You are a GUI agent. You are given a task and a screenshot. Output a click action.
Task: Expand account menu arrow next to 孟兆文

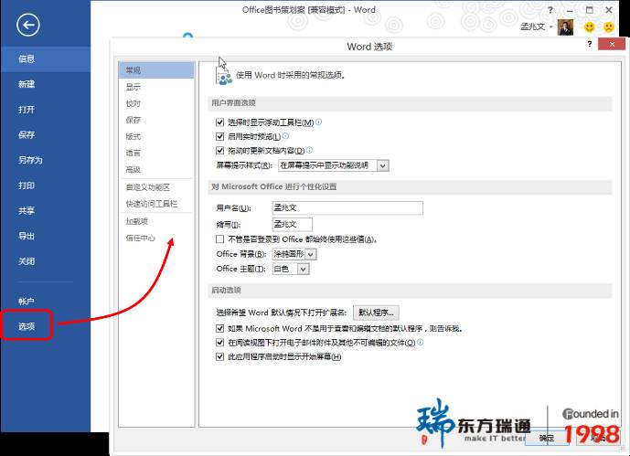pos(551,27)
